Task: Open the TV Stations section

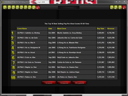Action: 64,83
